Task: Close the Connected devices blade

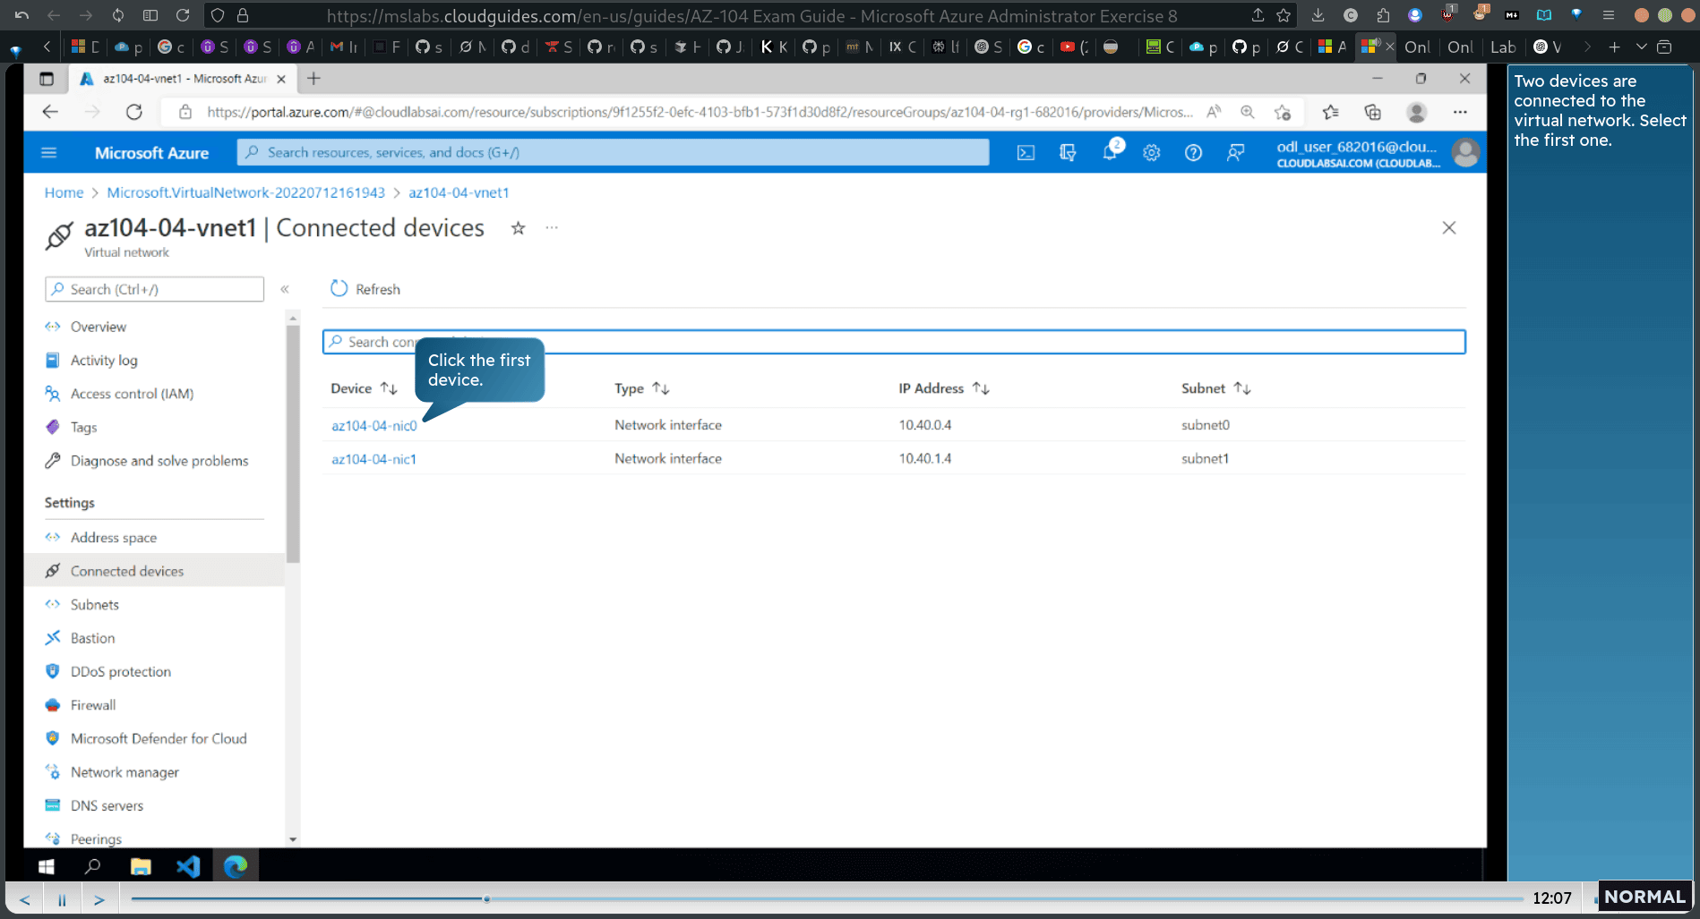Action: click(1449, 228)
